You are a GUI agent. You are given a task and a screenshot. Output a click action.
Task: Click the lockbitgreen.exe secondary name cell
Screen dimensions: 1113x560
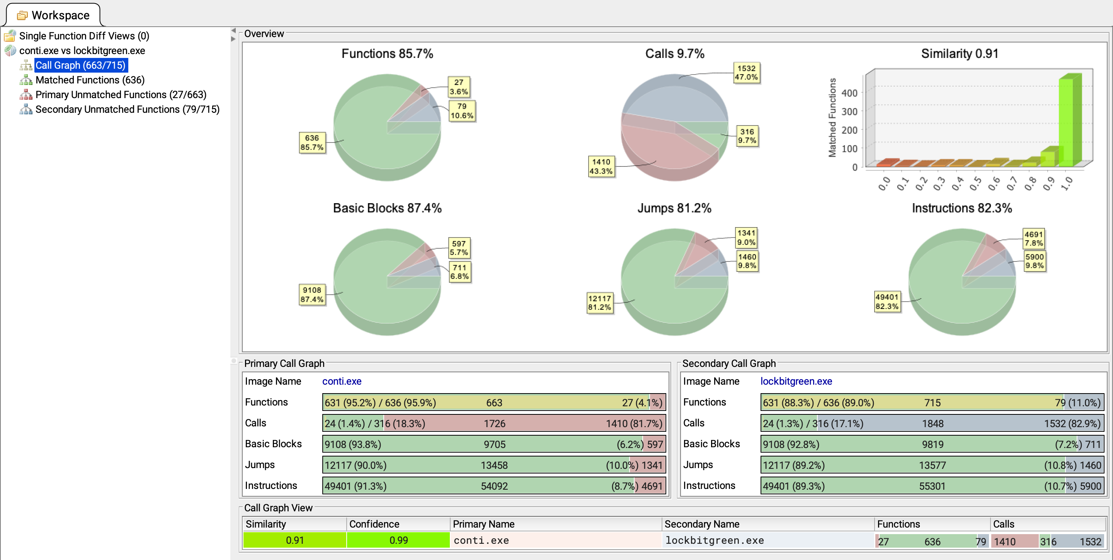(768, 541)
